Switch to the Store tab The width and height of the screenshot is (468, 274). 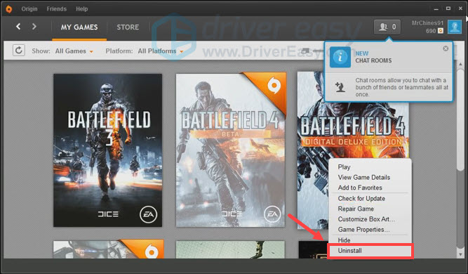(128, 27)
